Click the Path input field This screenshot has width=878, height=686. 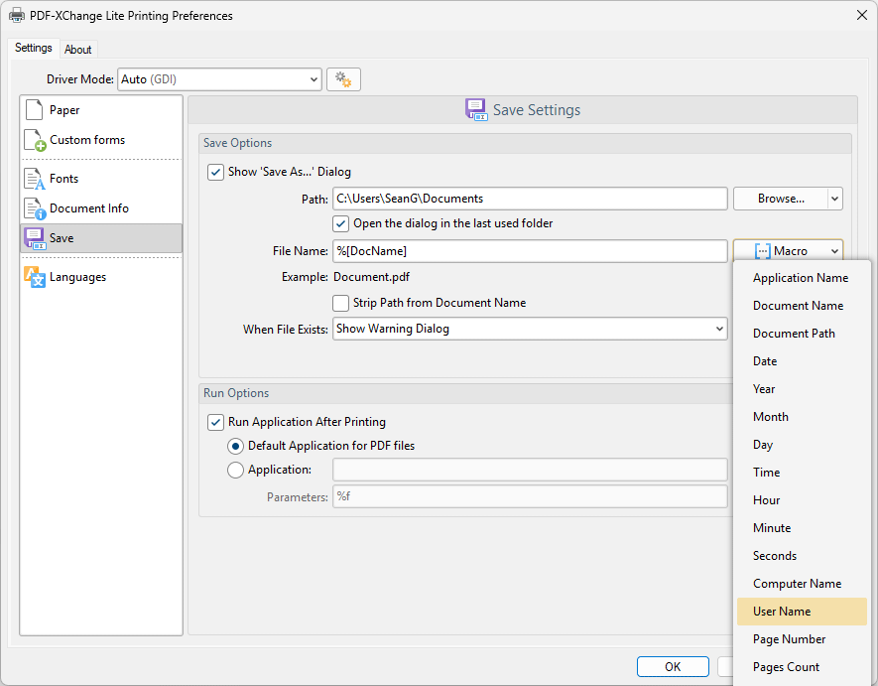pyautogui.click(x=530, y=199)
